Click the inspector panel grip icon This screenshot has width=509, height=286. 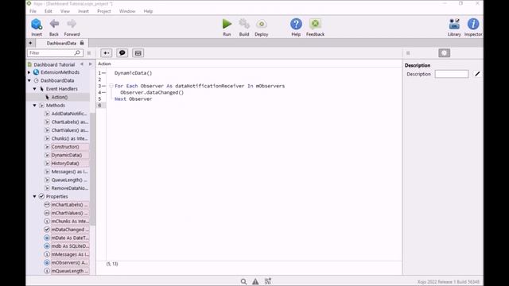point(408,53)
